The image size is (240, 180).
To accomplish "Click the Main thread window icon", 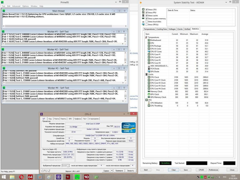I will (4, 11).
